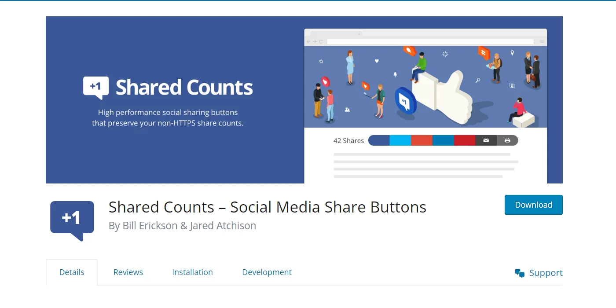Select the email envelope share icon
This screenshot has height=308, width=616.
click(486, 140)
